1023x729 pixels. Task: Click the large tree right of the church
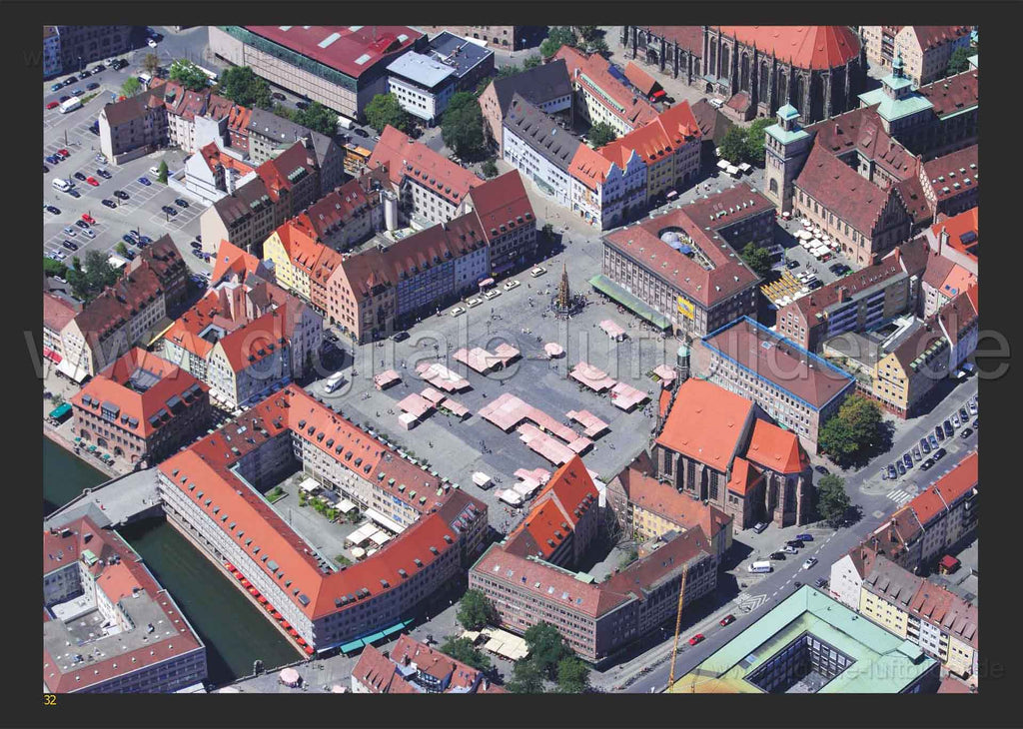(851, 429)
